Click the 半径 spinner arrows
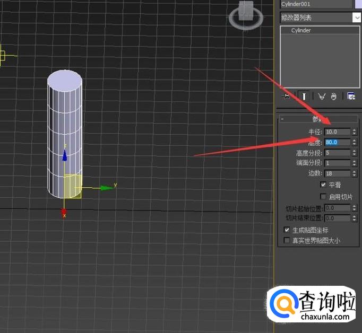 354,132
